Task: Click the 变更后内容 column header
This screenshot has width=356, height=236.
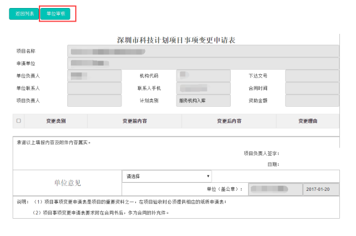Action: [x=229, y=121]
